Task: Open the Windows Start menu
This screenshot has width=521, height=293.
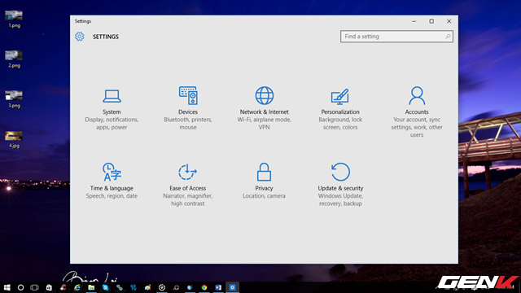Action: click(x=7, y=287)
